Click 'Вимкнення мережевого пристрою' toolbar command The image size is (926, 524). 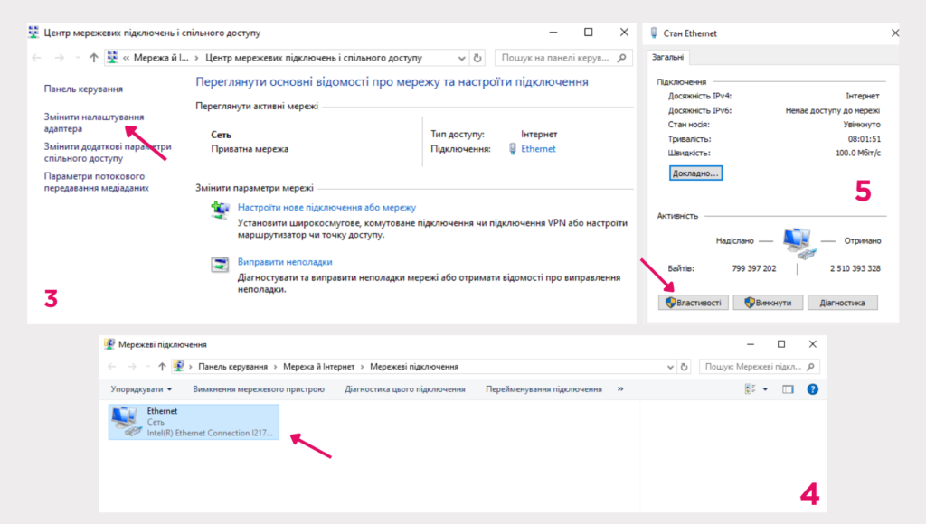259,388
